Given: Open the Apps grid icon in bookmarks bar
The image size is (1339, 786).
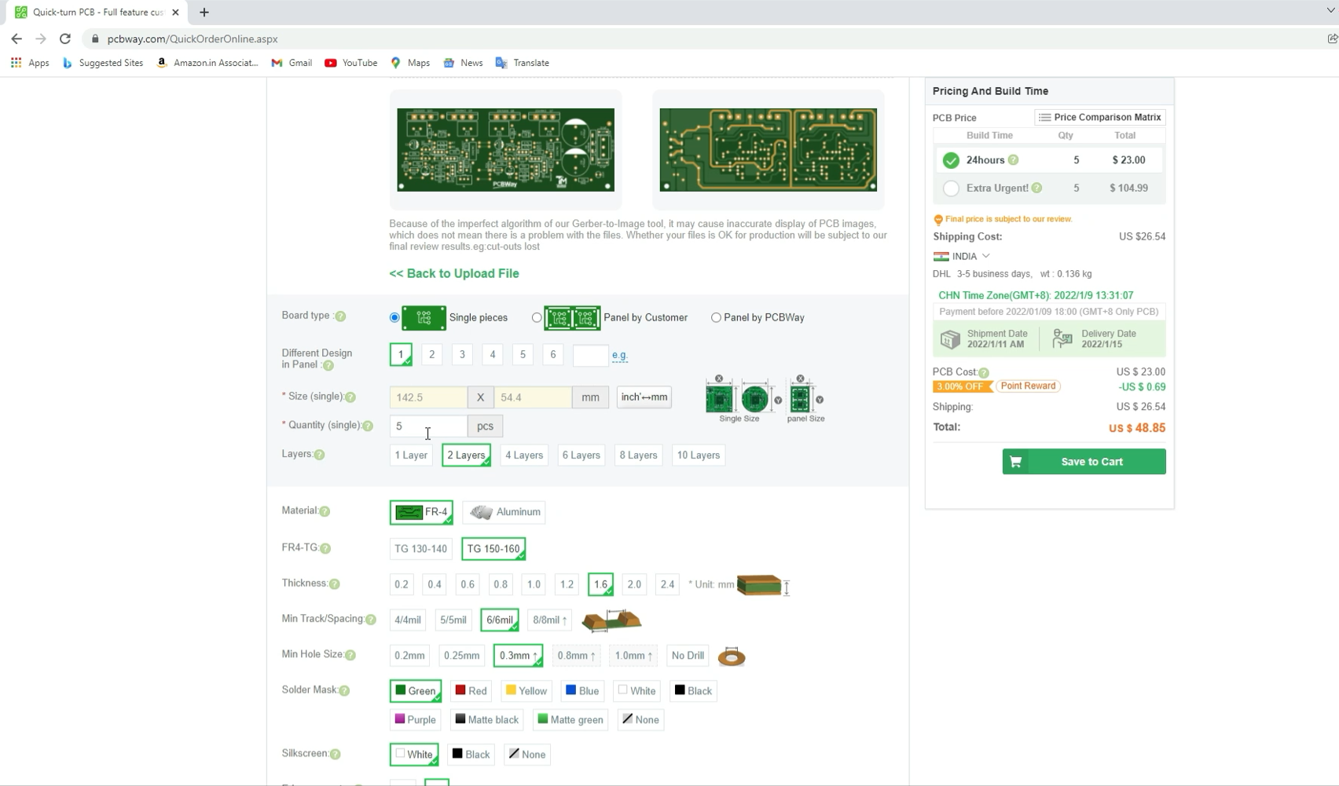Looking at the screenshot, I should (16, 63).
